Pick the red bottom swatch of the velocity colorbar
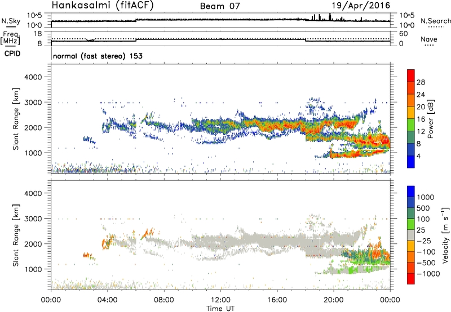The image size is (451, 312). click(x=411, y=279)
